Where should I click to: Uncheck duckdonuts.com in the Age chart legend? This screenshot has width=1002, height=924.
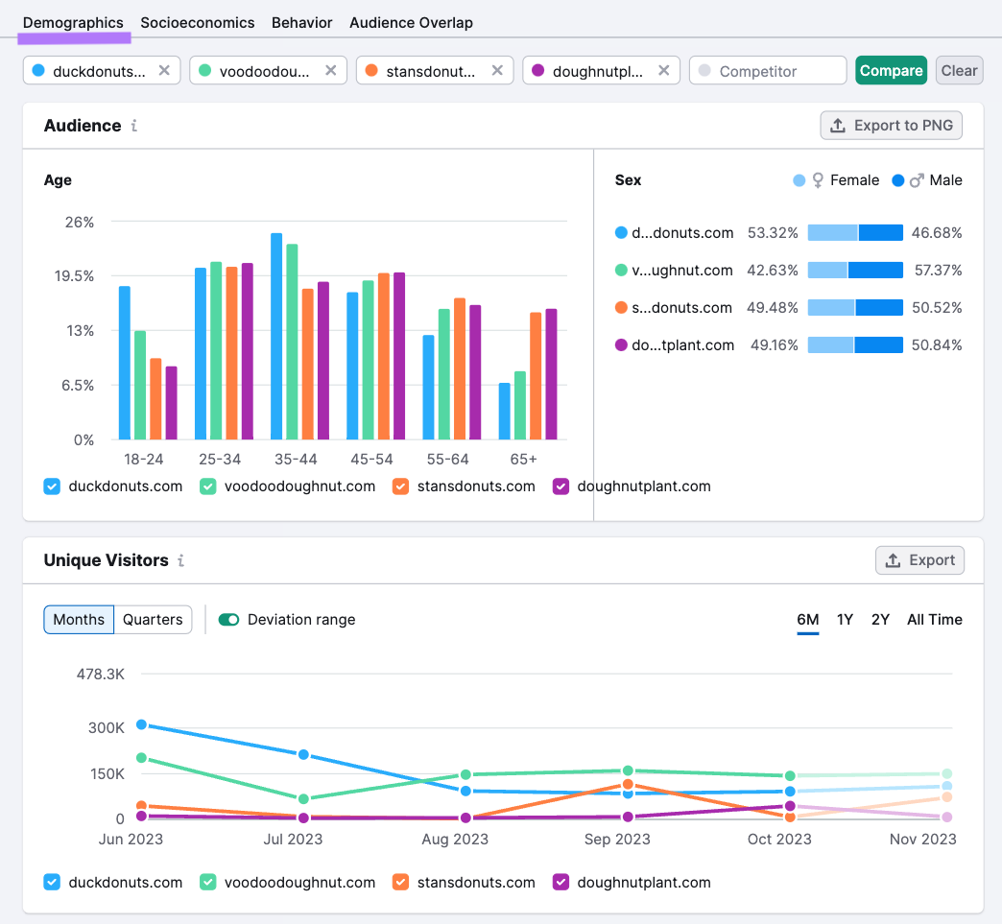point(52,486)
